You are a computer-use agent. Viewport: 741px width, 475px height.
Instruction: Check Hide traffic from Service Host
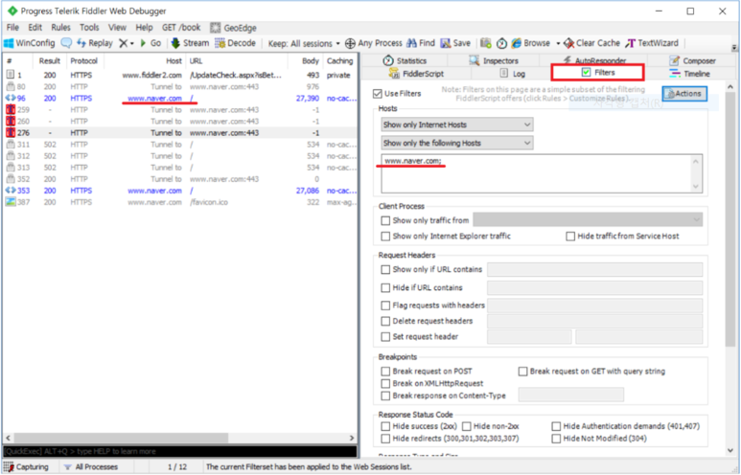pyautogui.click(x=570, y=237)
